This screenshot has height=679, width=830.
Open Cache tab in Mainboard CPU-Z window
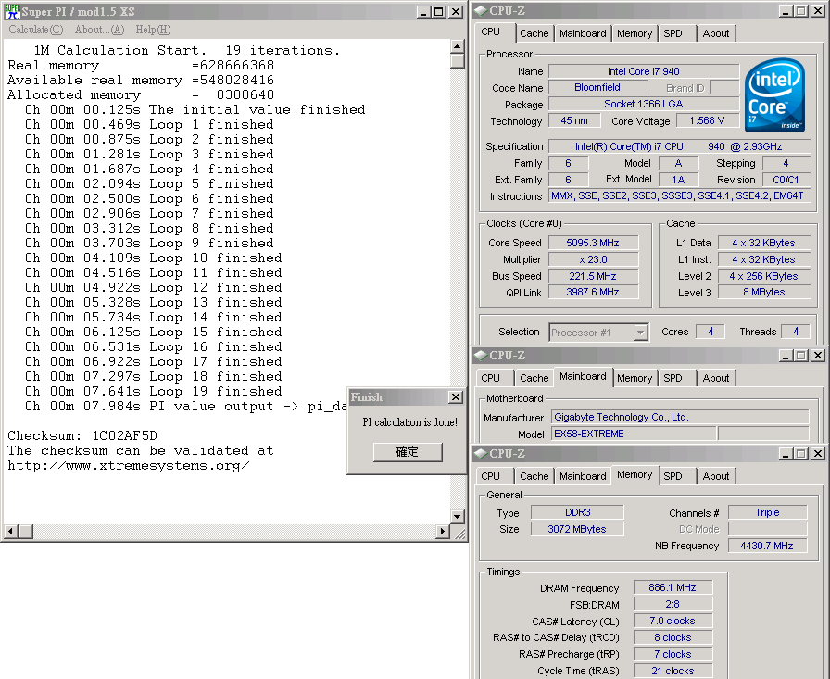(x=534, y=378)
